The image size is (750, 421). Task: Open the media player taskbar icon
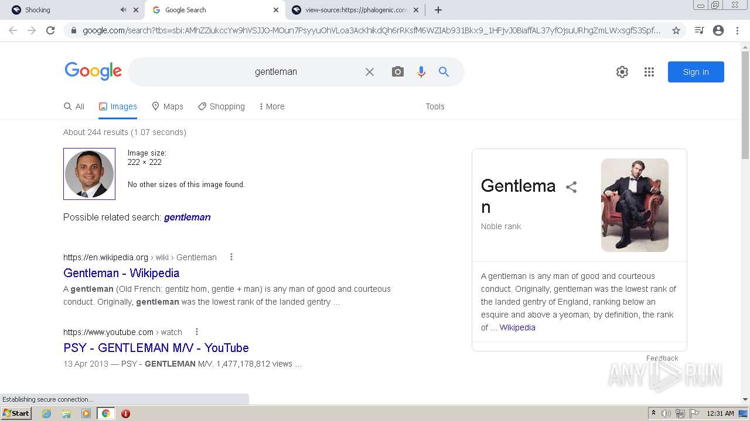point(86,413)
